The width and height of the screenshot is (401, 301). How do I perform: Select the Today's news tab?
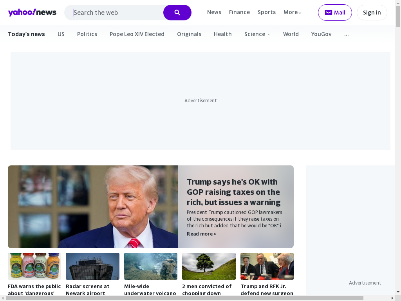(x=26, y=34)
